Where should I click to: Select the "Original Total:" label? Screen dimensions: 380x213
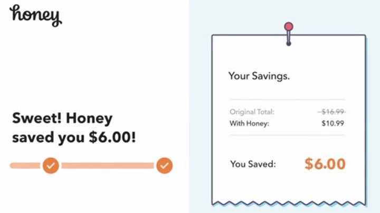click(x=252, y=112)
